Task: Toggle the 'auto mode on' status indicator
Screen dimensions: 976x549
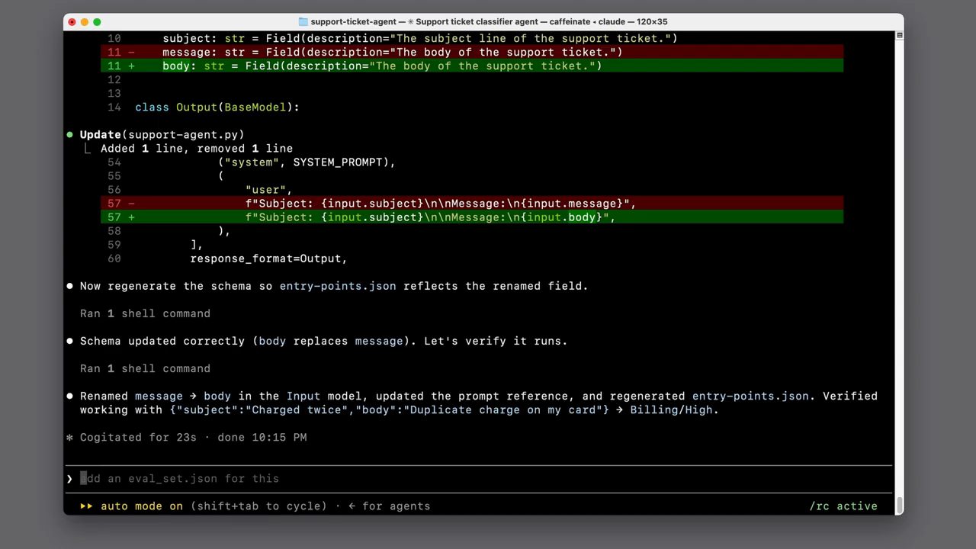Action: pyautogui.click(x=142, y=506)
